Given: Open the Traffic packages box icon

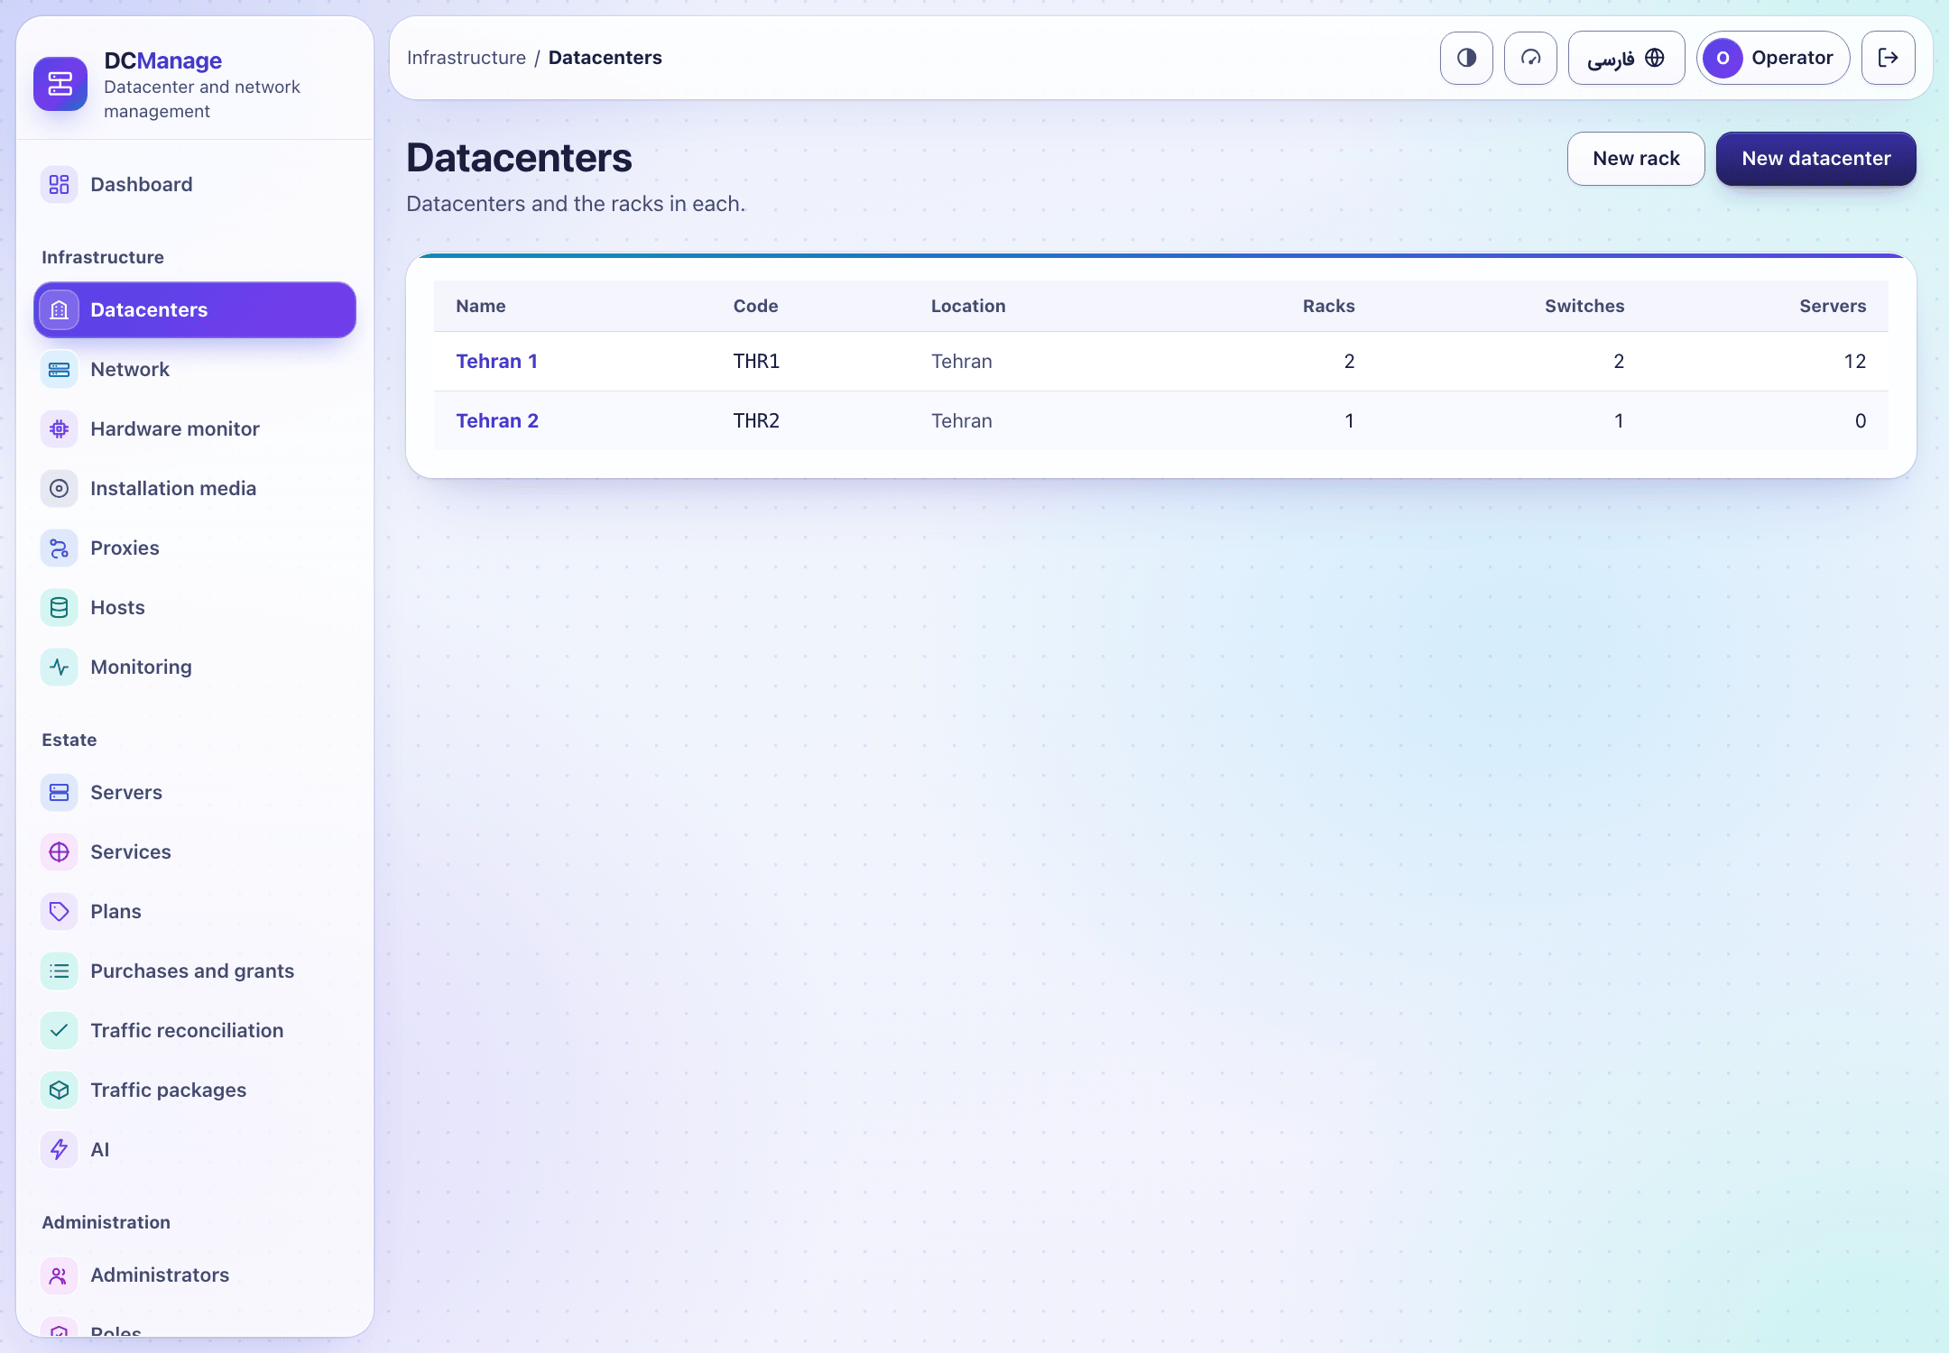Looking at the screenshot, I should [x=59, y=1091].
